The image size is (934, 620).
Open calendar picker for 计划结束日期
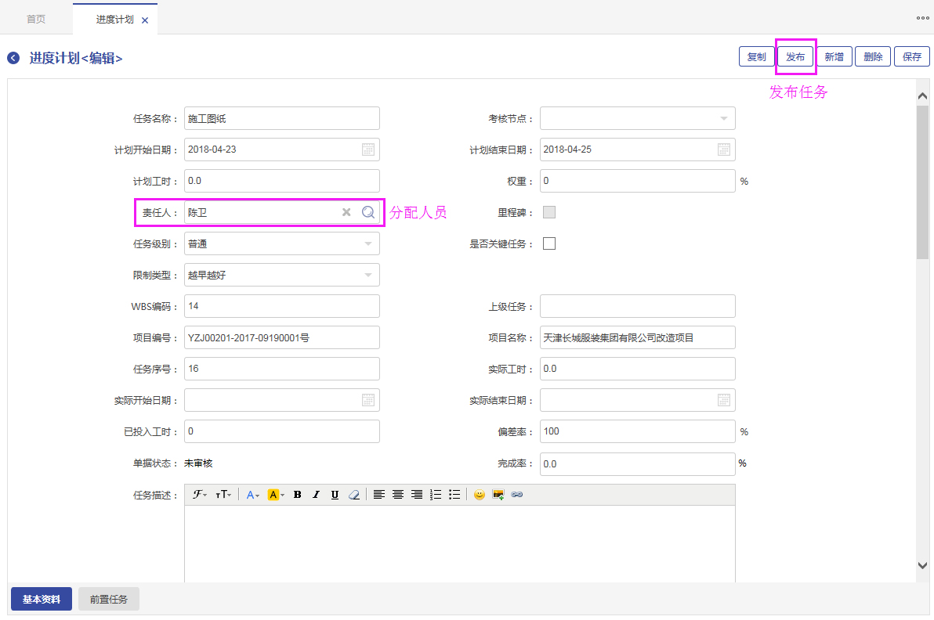(x=724, y=150)
